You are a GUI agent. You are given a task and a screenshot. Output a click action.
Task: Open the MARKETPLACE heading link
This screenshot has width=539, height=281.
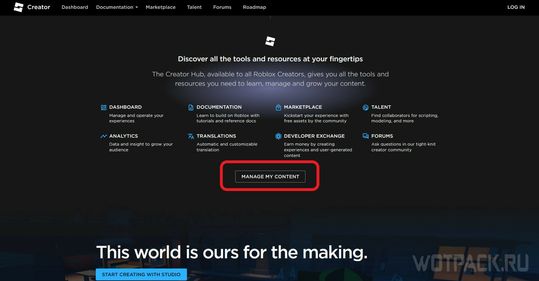(303, 107)
